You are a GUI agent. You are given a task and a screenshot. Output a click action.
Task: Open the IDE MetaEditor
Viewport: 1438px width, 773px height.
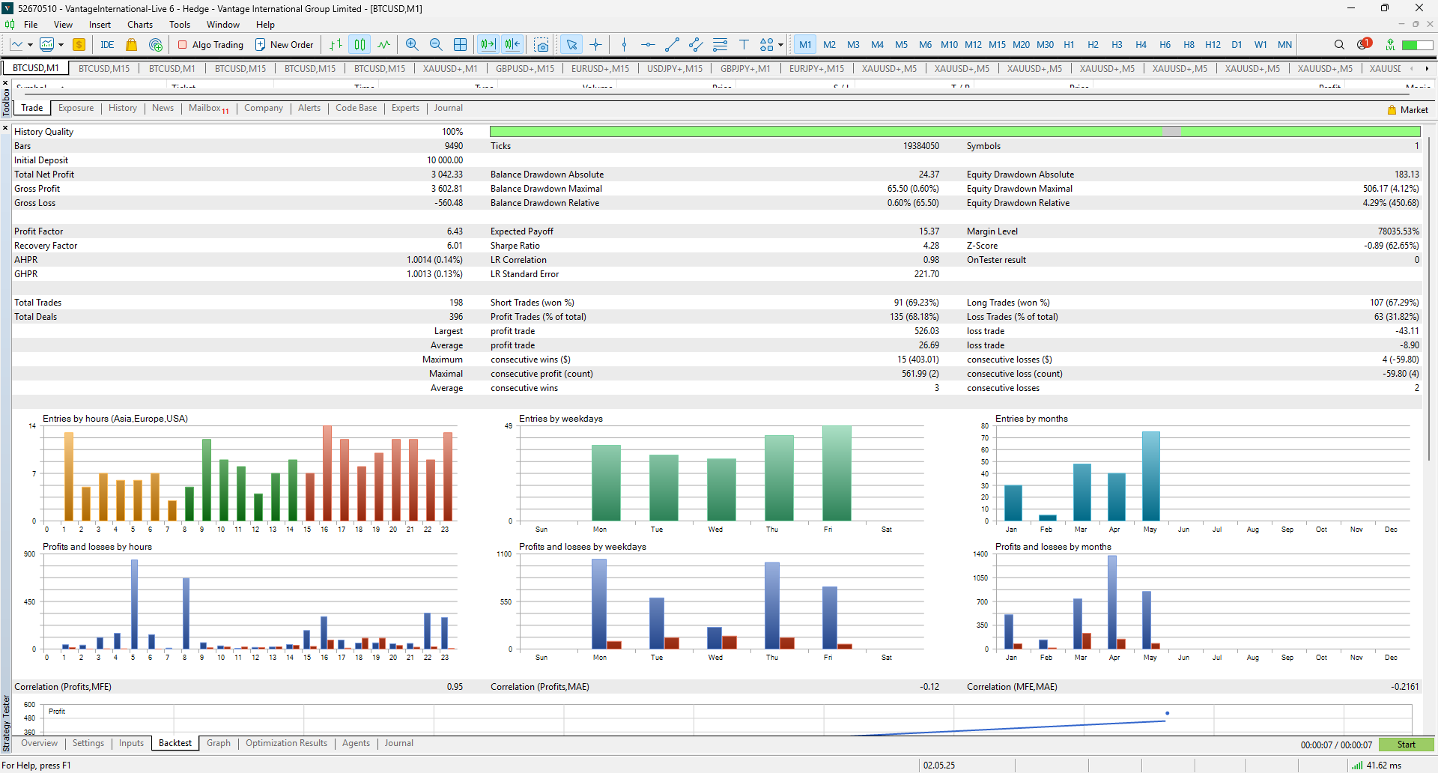coord(107,45)
